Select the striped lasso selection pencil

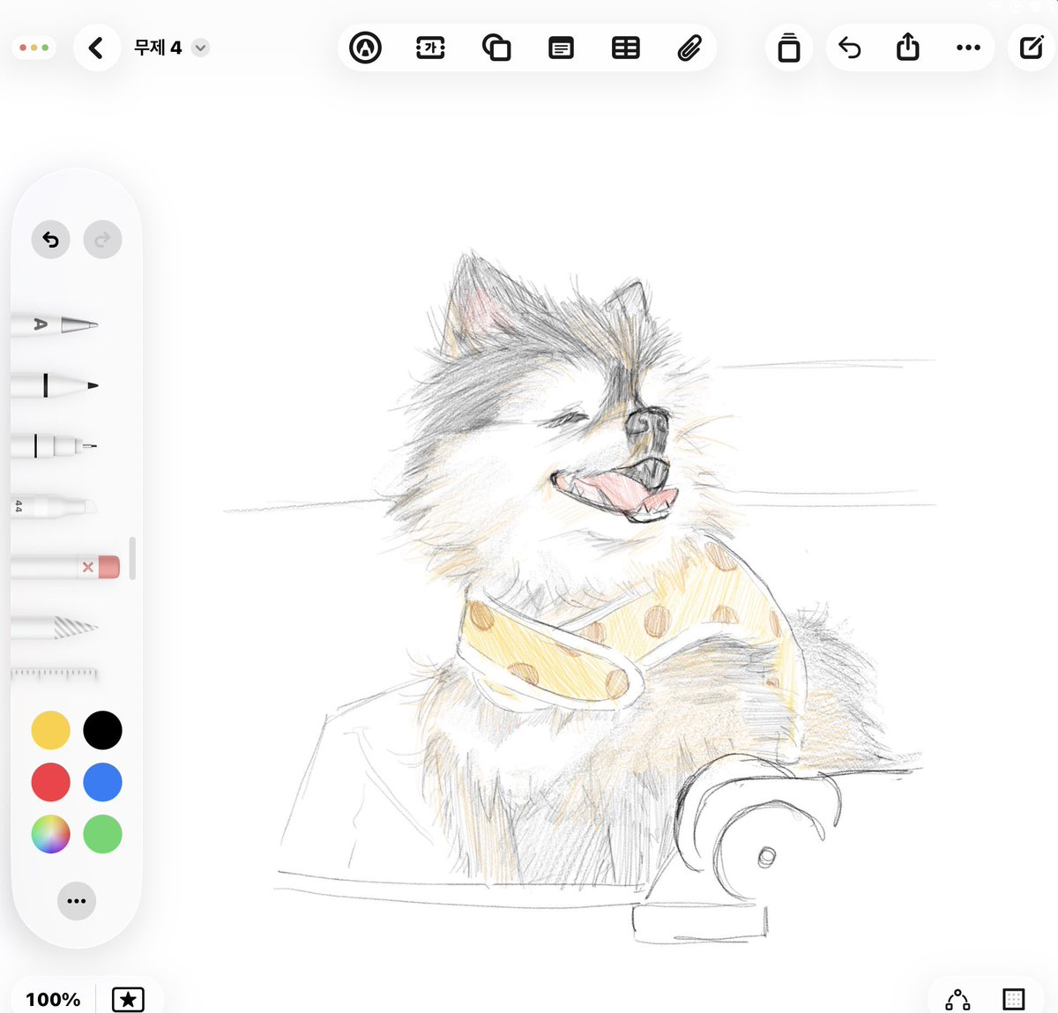point(55,628)
